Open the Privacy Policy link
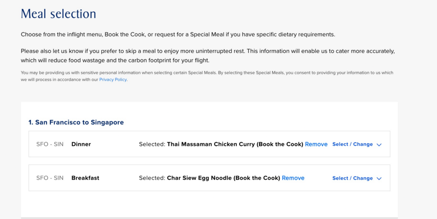This screenshot has height=219, width=437. click(113, 80)
